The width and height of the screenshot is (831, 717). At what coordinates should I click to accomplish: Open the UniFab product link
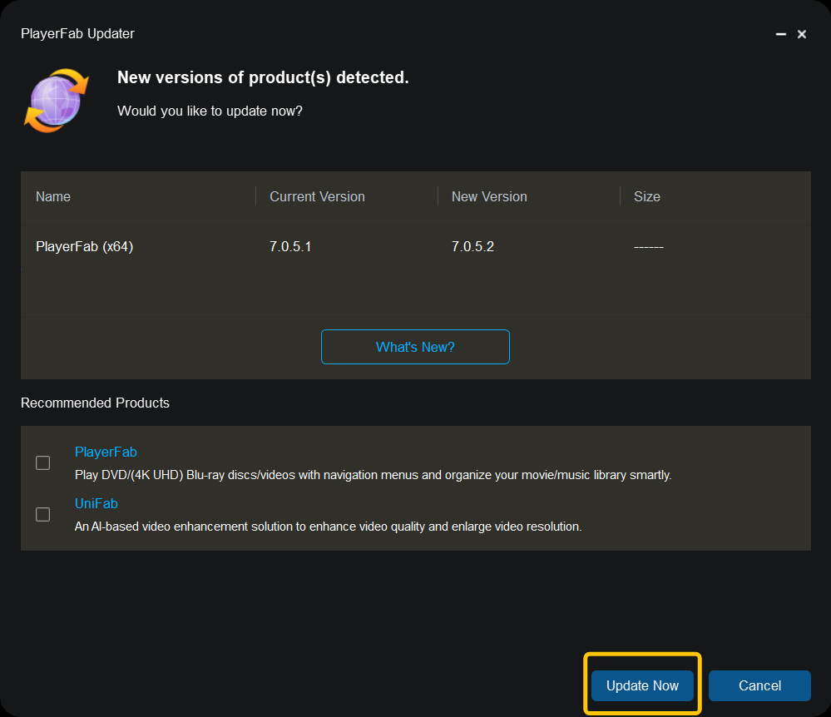[96, 503]
